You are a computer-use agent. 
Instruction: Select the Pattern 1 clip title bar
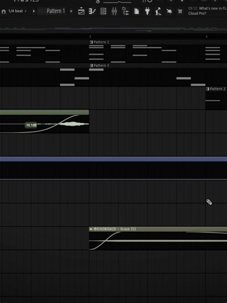147,42
